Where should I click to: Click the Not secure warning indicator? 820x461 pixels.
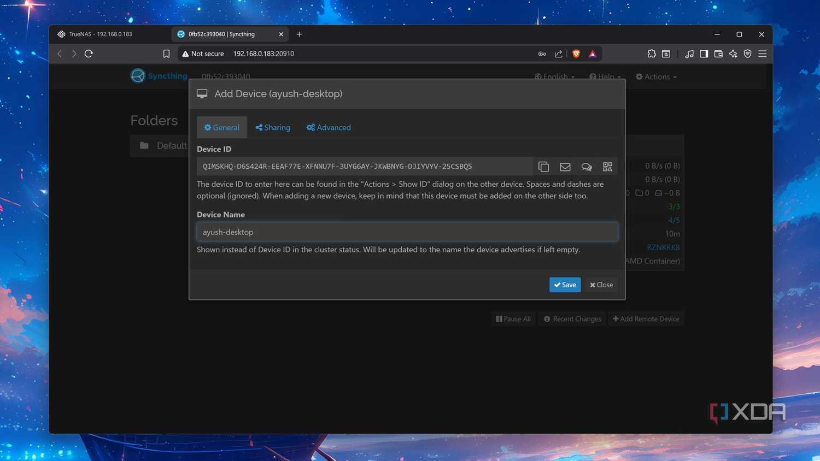(x=203, y=54)
